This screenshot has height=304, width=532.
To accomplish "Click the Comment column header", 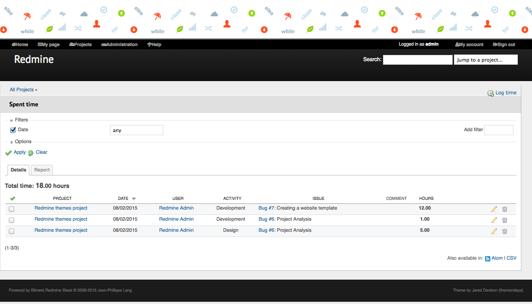I will coord(396,199).
